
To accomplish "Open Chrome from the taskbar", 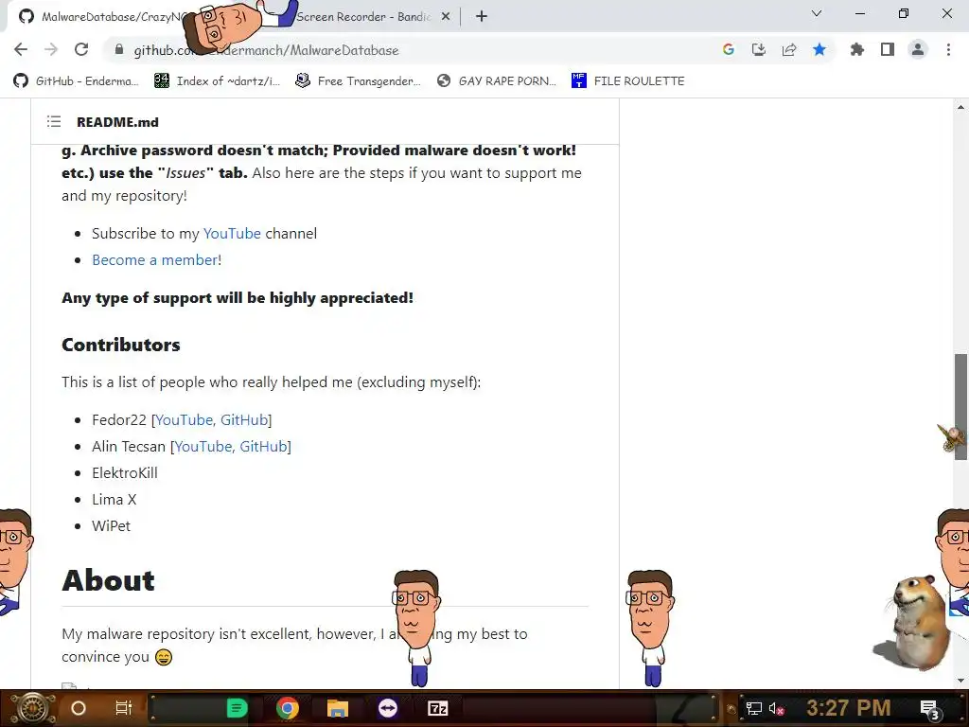I will 288,708.
